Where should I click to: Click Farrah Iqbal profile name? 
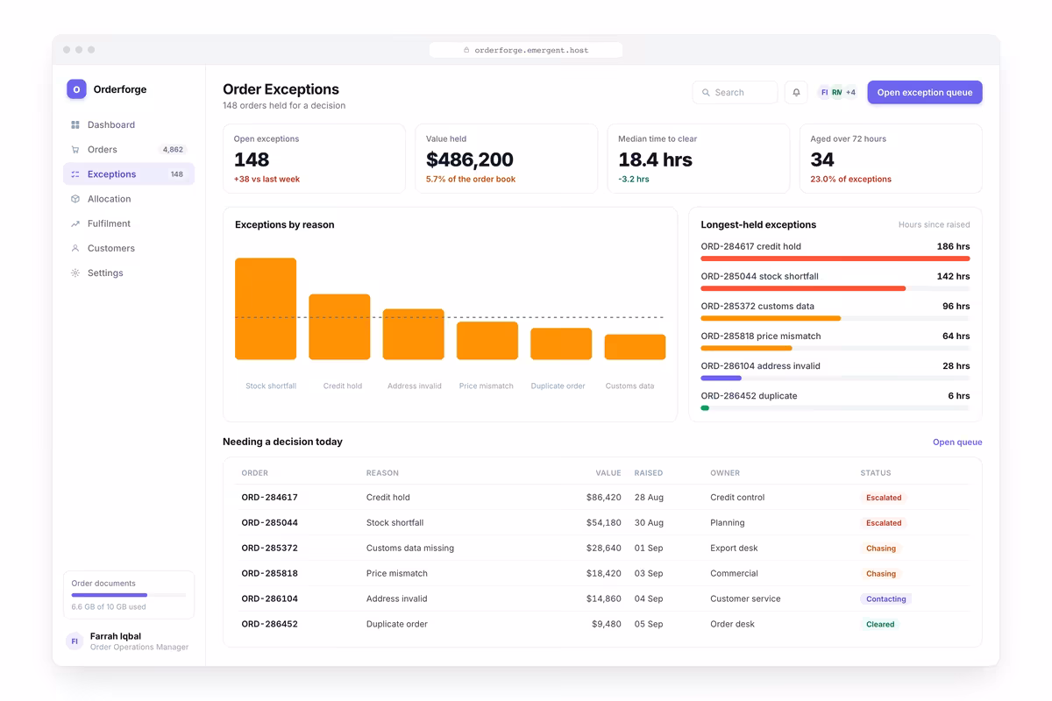click(x=116, y=637)
